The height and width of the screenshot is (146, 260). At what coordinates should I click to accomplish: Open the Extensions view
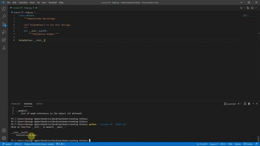tap(4, 40)
